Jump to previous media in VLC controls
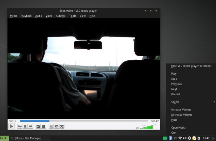Viewport: 216px width, 141px height. pyautogui.click(x=20, y=126)
